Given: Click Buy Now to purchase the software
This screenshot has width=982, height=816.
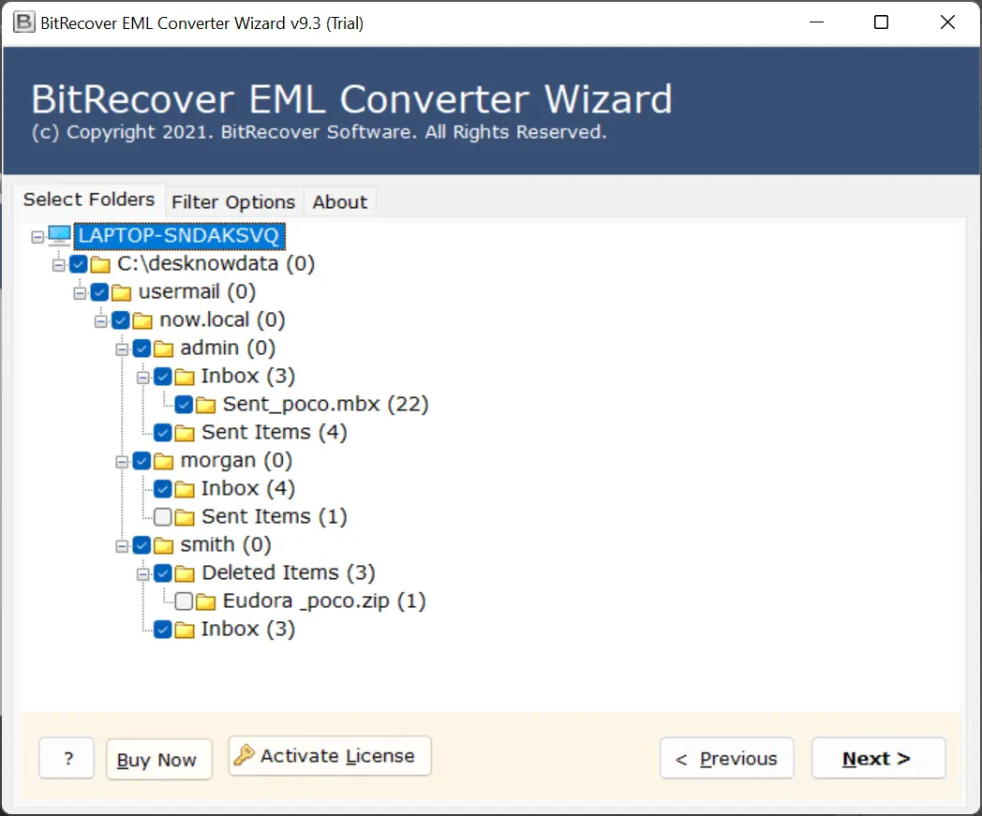Looking at the screenshot, I should (x=158, y=758).
